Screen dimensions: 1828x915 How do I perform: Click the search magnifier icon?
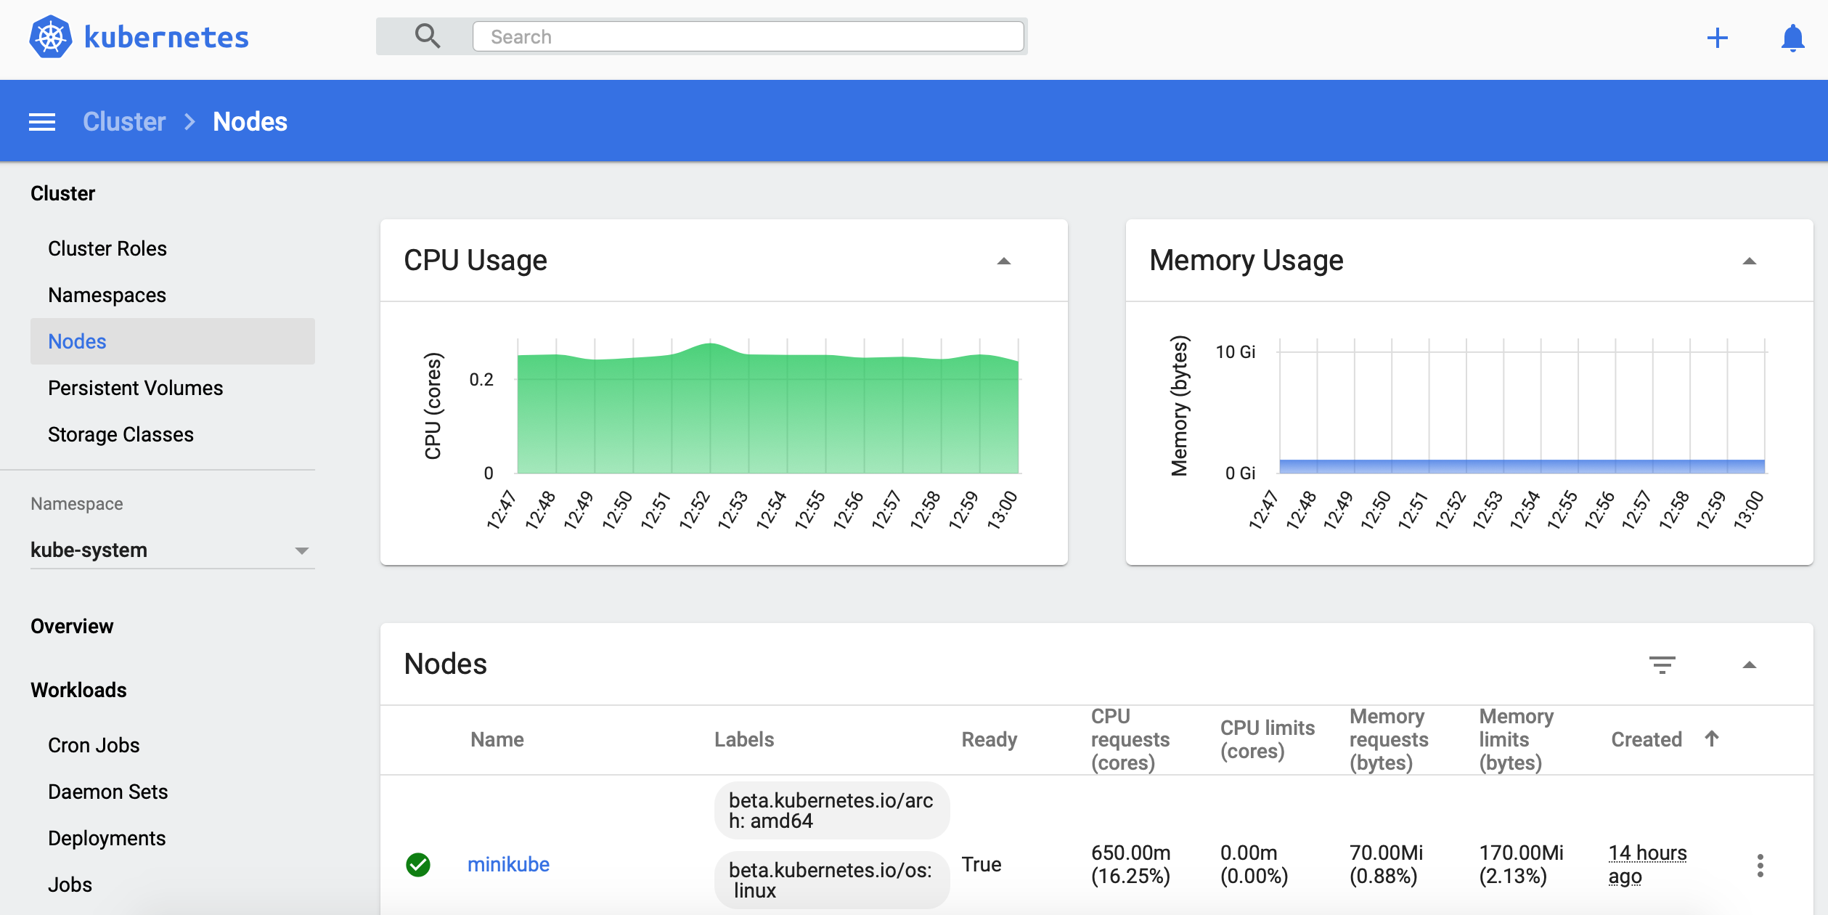coord(428,36)
